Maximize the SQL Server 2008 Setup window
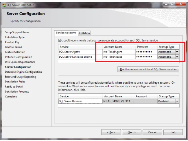The image size is (188, 141). 172,4
